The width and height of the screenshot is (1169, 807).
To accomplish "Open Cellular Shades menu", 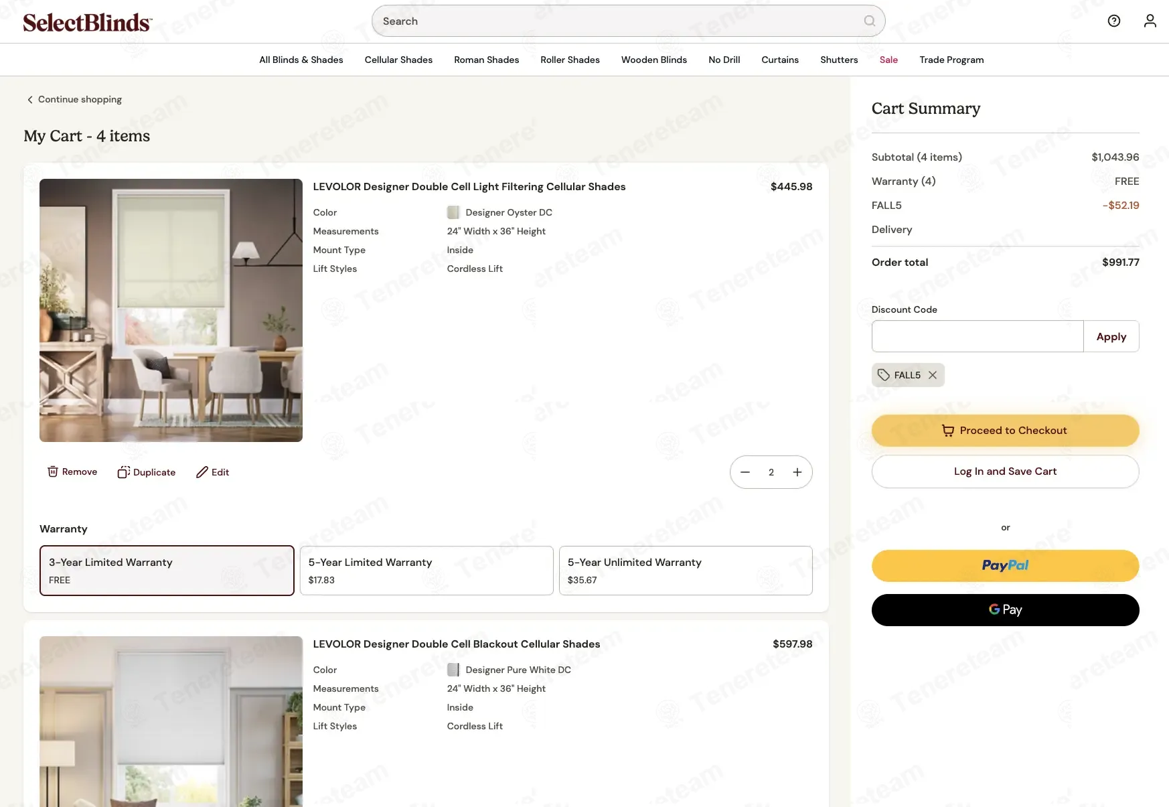I will [398, 60].
